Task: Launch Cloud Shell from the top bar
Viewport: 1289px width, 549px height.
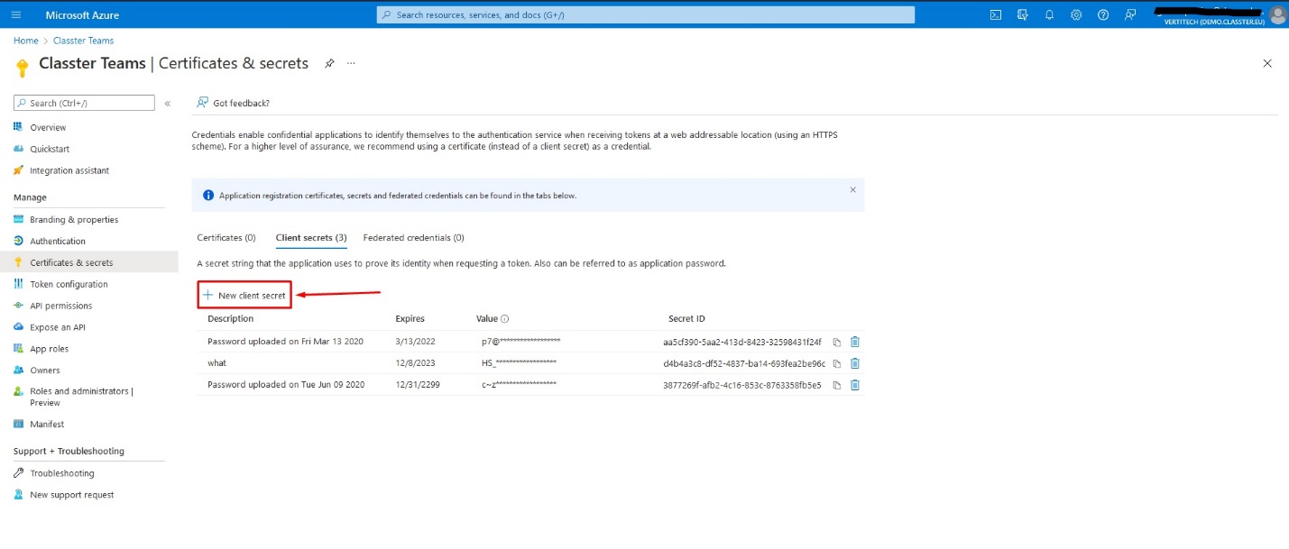Action: coord(996,14)
